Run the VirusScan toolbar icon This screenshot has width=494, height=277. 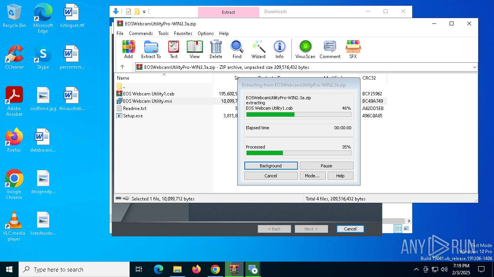pos(305,49)
